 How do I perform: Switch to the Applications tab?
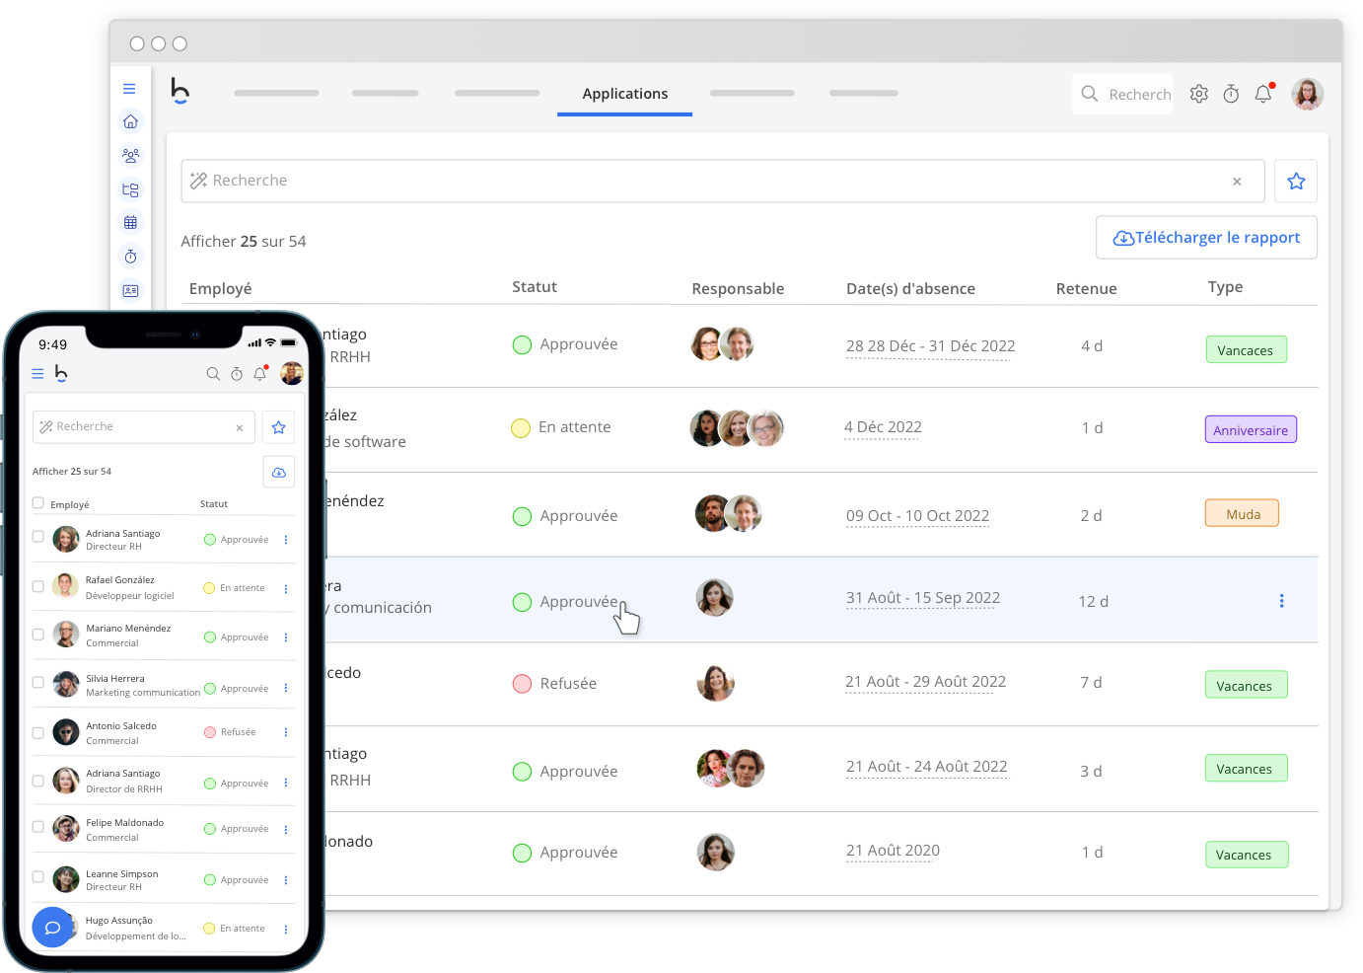(x=624, y=94)
